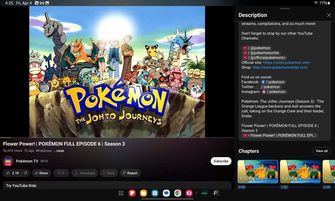Dislike the video with thumbs down
The height and width of the screenshot is (201, 335).
tap(25, 173)
